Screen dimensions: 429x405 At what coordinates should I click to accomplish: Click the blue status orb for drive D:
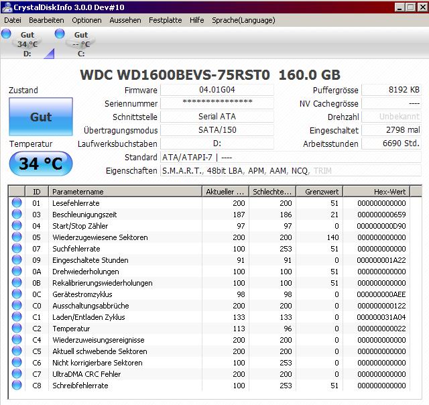[6, 34]
